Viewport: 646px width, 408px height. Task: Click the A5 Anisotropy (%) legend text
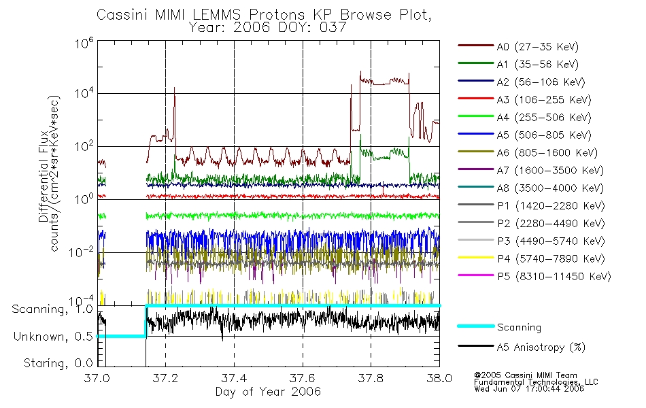tap(541, 347)
